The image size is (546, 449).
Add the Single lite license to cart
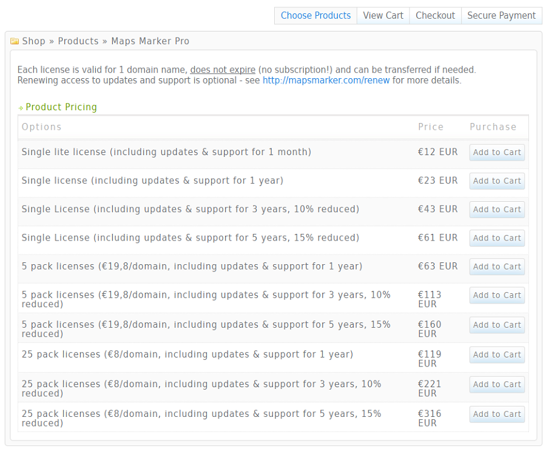[x=497, y=152]
